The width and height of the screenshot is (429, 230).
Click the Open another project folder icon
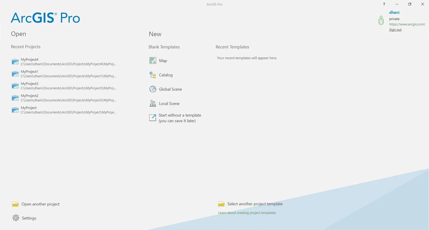coord(15,204)
